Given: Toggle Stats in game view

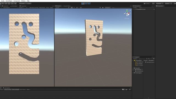Looking at the screenshot, I should [51, 8].
